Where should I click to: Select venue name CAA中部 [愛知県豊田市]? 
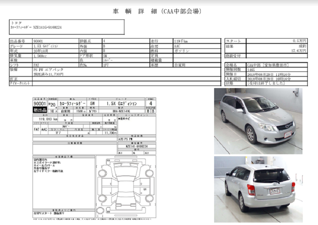pos(268,65)
